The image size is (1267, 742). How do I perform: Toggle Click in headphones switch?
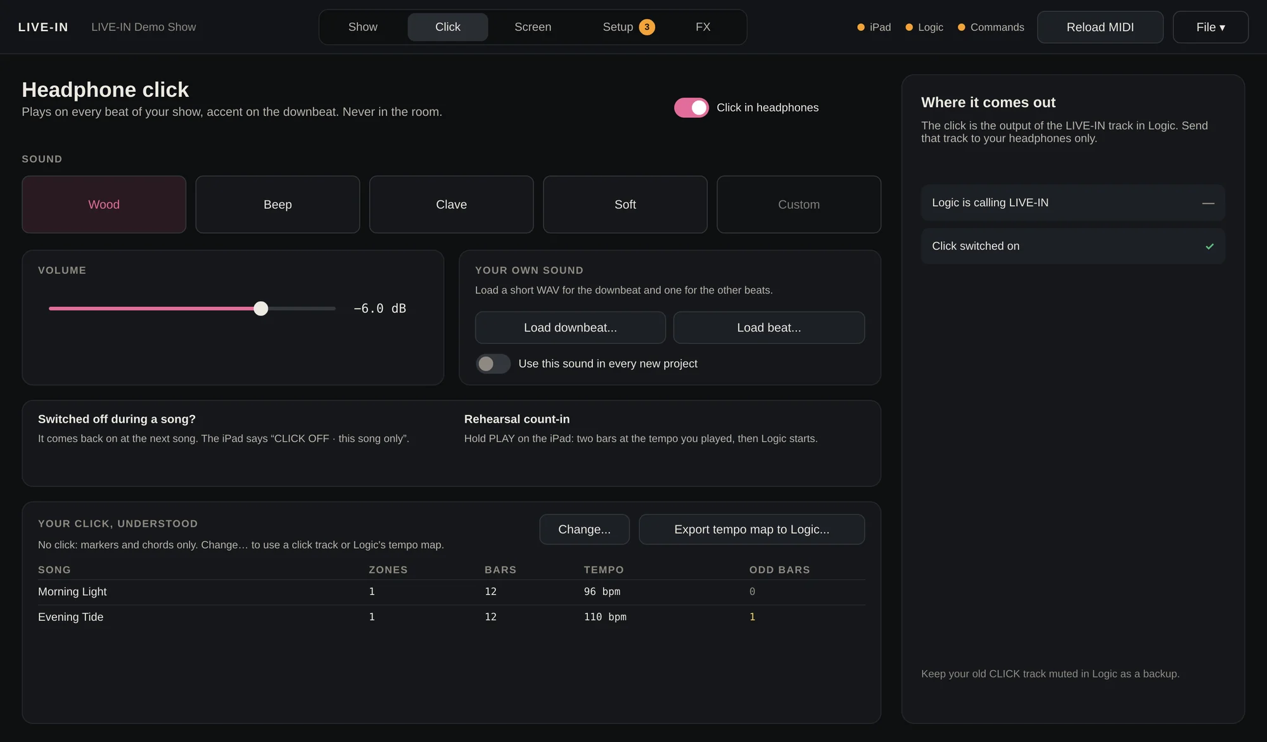tap(691, 108)
